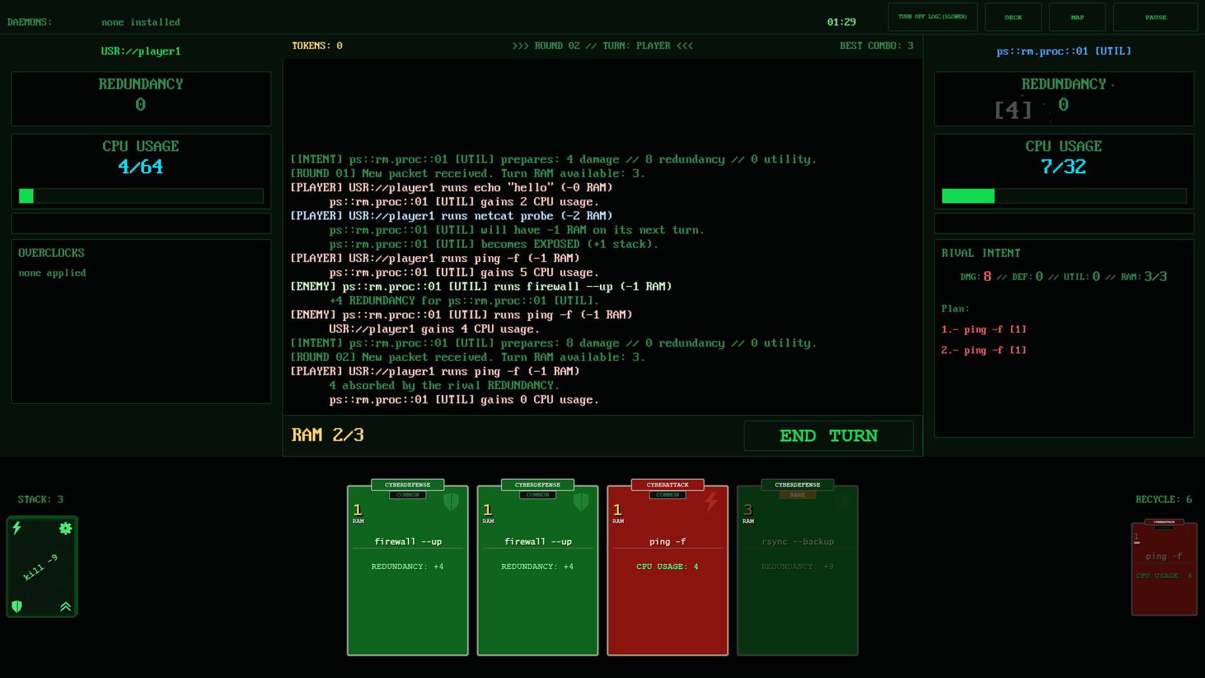
Task: Play the second firewall --up card
Action: pyautogui.click(x=538, y=570)
